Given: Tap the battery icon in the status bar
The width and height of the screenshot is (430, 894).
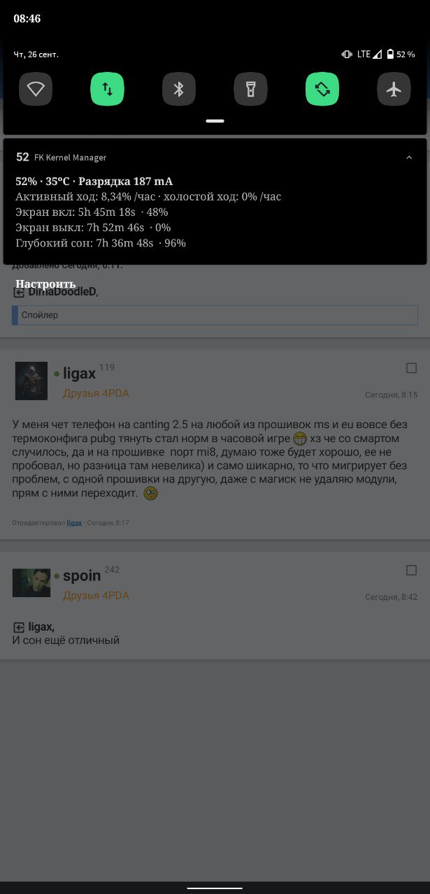Looking at the screenshot, I should (x=390, y=54).
